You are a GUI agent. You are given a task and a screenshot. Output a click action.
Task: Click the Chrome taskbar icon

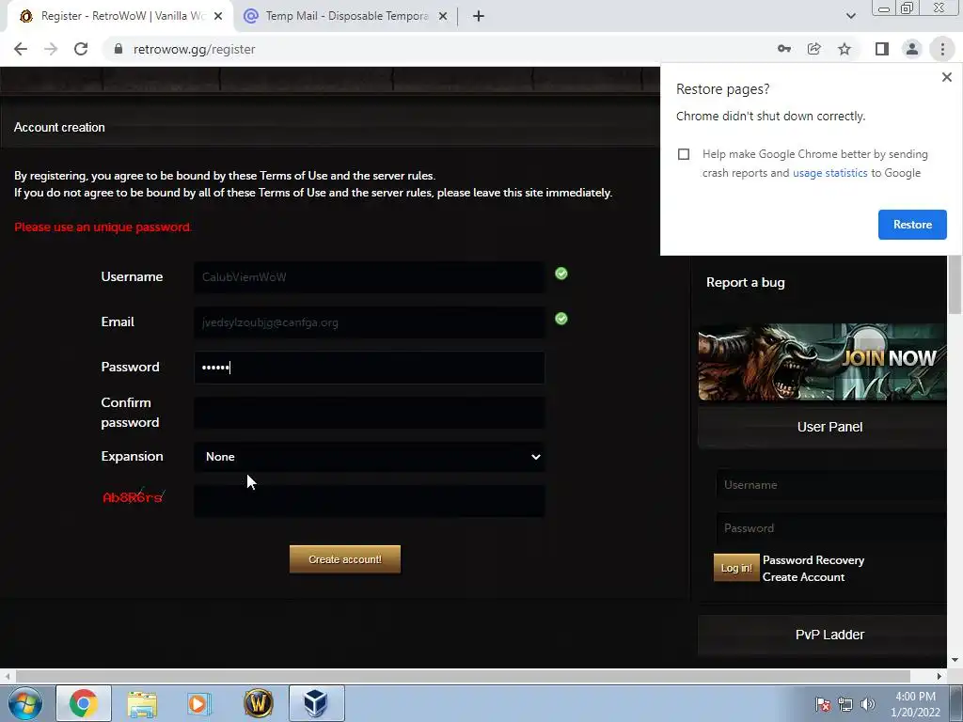84,703
